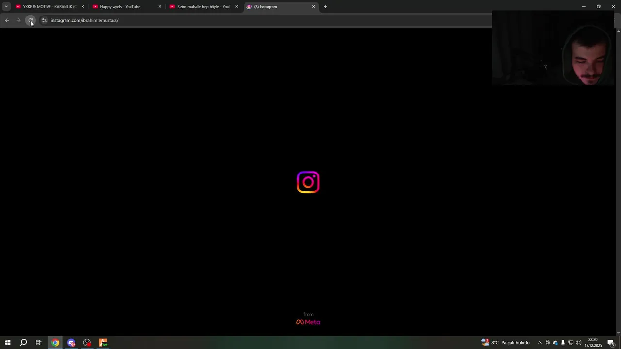The image size is (621, 349).
Task: Click the microphone tray icon
Action: point(563,343)
